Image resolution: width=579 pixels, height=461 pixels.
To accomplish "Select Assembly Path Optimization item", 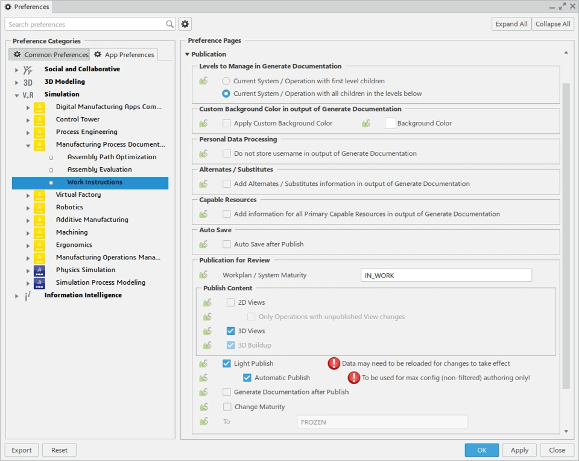I will (x=112, y=157).
